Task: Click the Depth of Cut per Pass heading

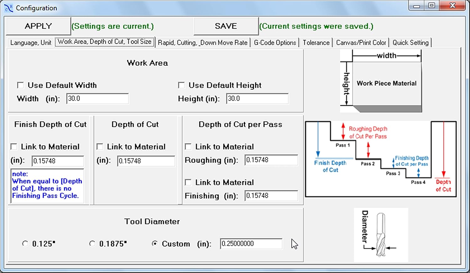Action: [240, 125]
